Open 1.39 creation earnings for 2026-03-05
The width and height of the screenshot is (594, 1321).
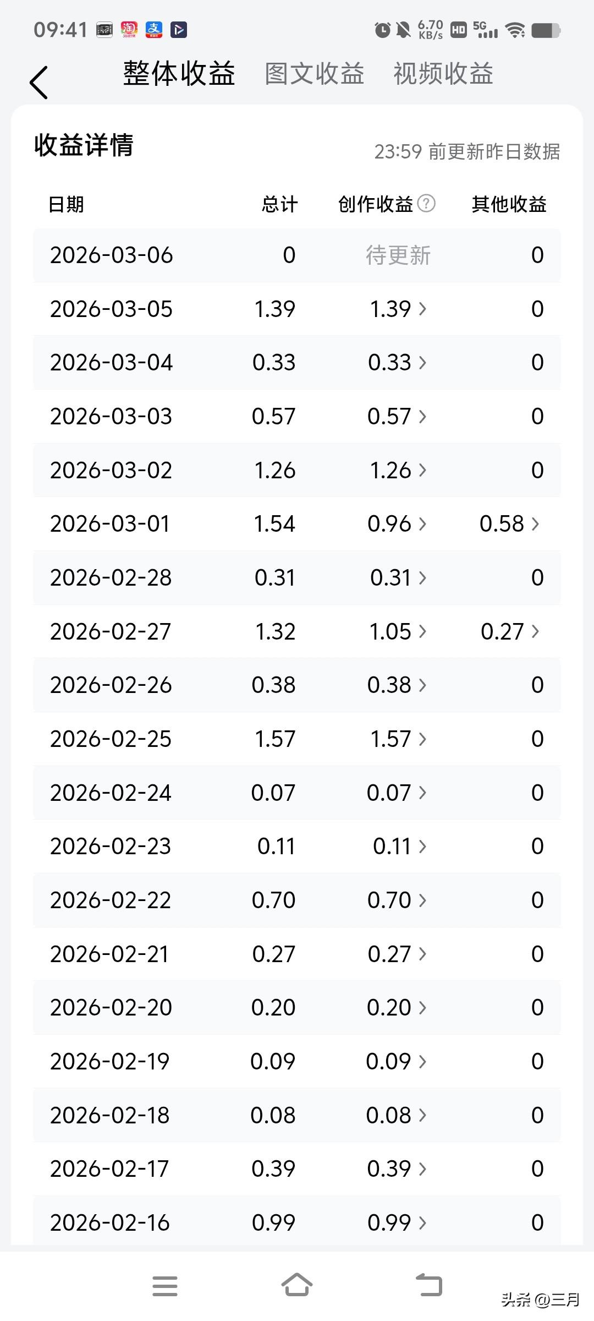(398, 309)
